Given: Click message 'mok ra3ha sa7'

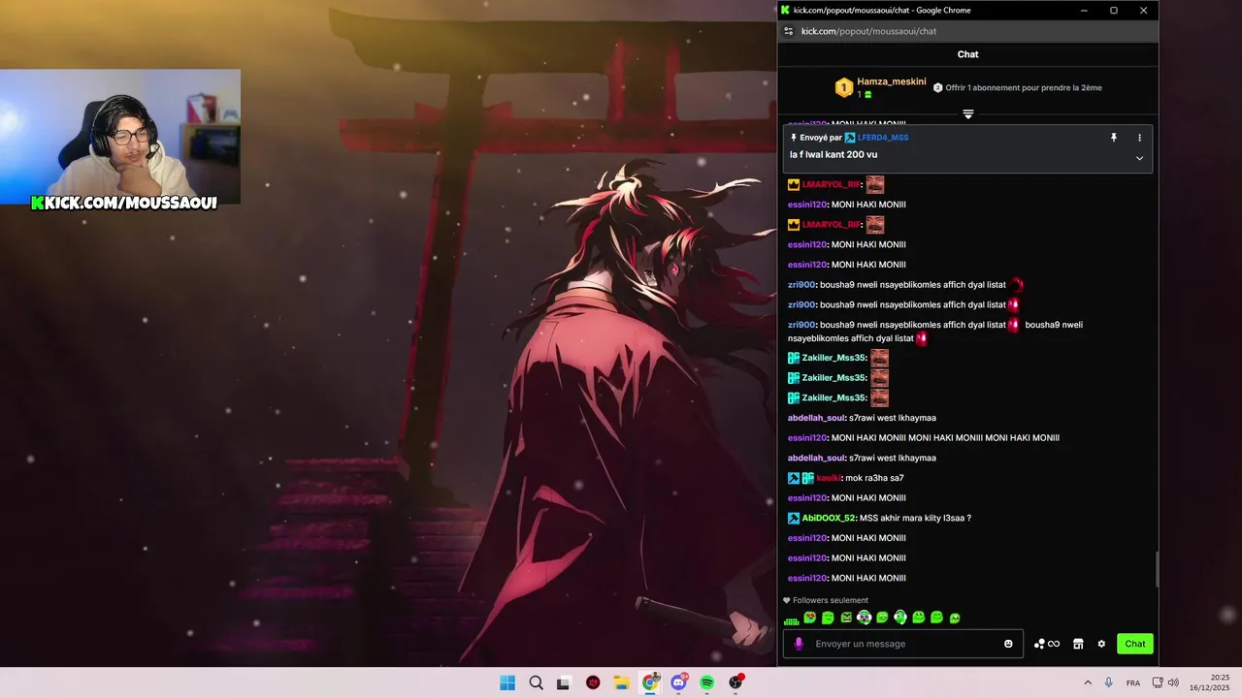Looking at the screenshot, I should tap(874, 478).
